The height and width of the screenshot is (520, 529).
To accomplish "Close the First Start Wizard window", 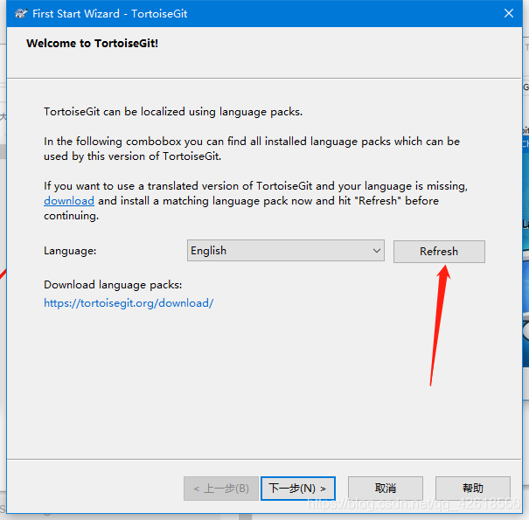I will point(509,13).
